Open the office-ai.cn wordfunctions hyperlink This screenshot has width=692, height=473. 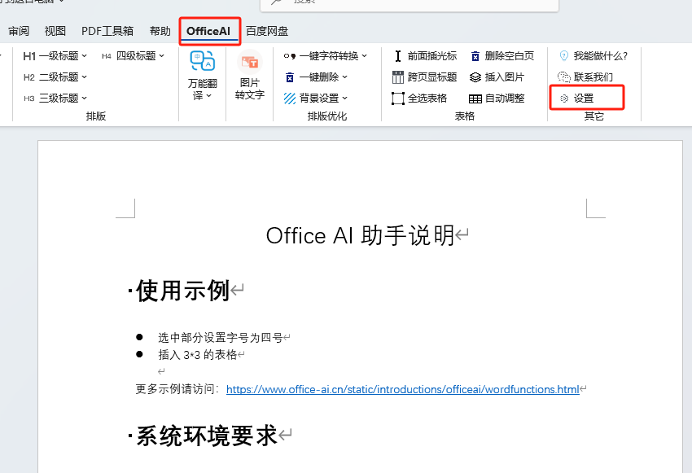[x=402, y=390]
